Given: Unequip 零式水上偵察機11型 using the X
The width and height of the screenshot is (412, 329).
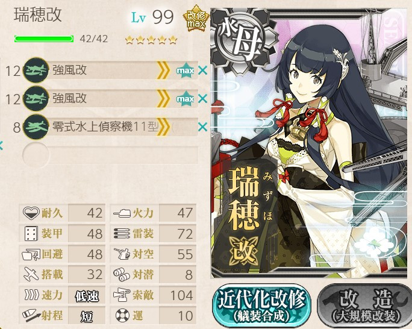Looking at the screenshot, I should (203, 127).
